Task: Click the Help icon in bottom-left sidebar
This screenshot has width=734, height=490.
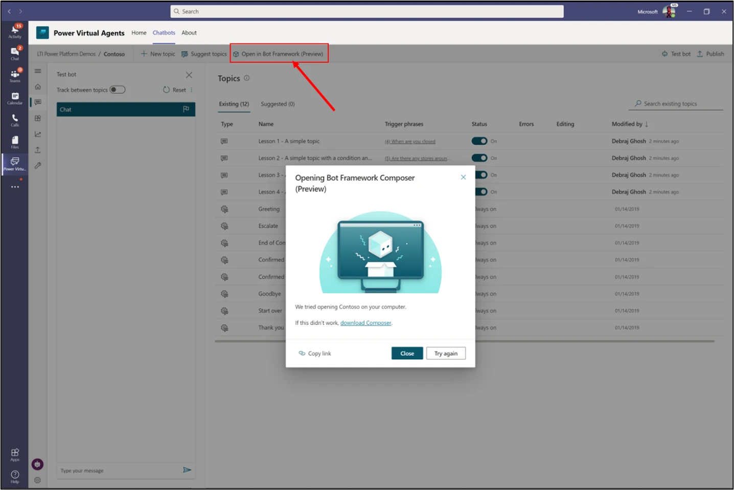Action: tap(15, 476)
